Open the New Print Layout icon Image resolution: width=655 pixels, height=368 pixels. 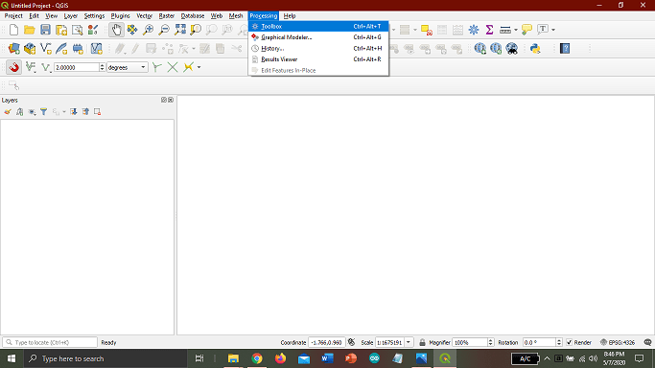[x=61, y=30]
